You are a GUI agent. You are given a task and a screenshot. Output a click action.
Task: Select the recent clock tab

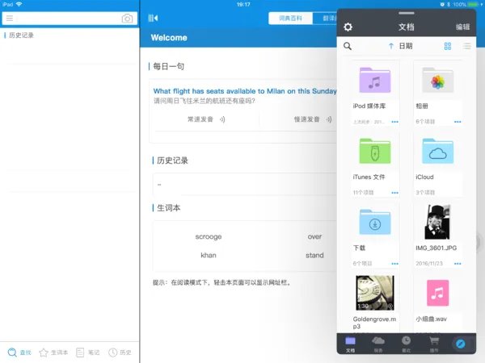coord(406,344)
